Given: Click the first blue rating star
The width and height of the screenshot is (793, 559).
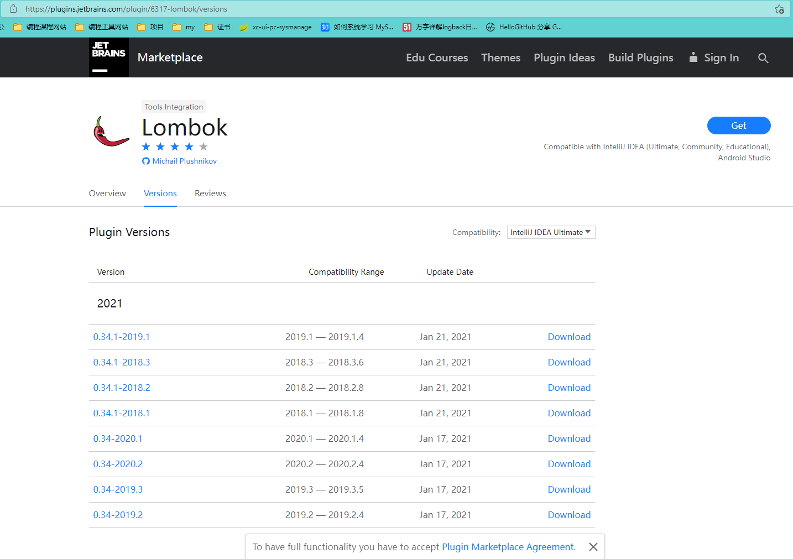Looking at the screenshot, I should coord(146,147).
